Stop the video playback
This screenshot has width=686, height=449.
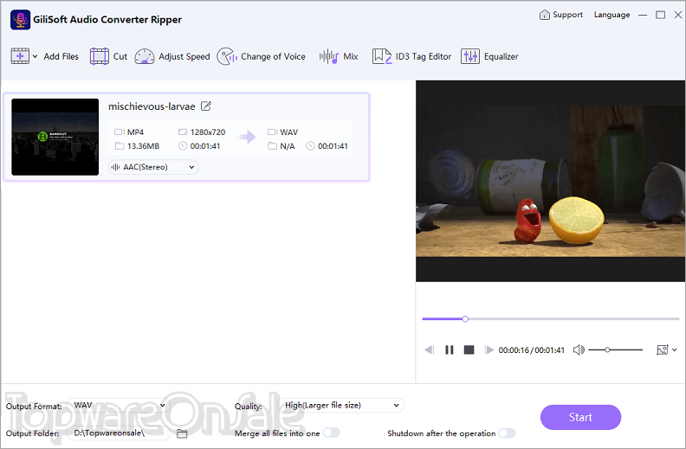[469, 350]
